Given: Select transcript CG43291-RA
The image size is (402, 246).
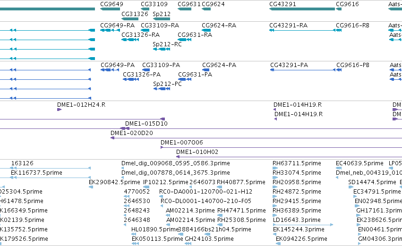Looking at the screenshot, I should click(289, 25).
